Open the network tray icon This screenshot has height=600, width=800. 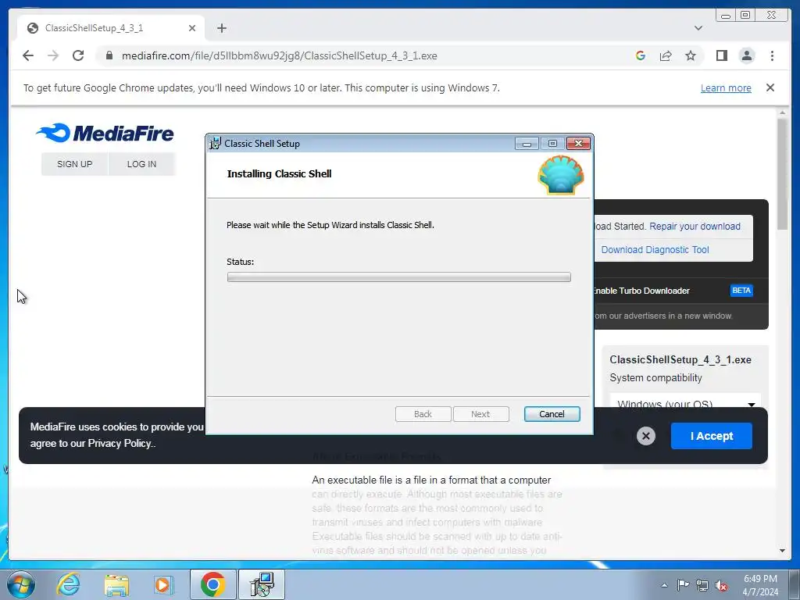pyautogui.click(x=702, y=585)
